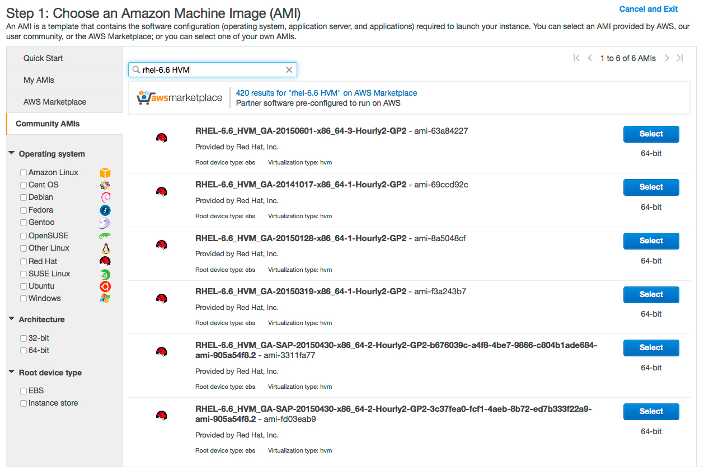The height and width of the screenshot is (475, 704).
Task: Collapse the Architecture filter section
Action: [x=12, y=319]
